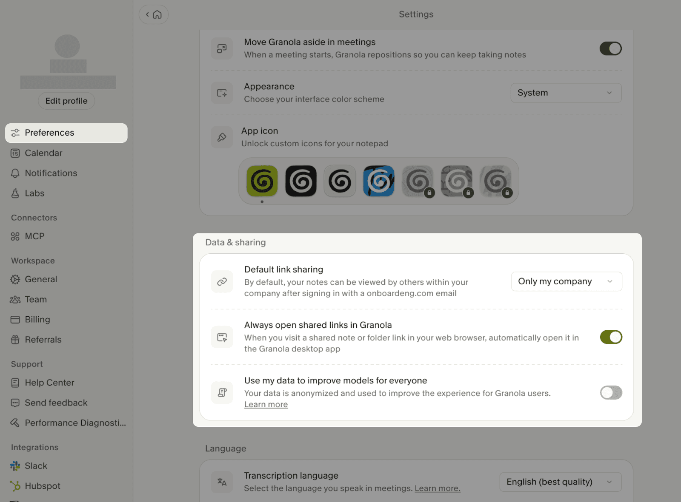
Task: Click the Transcription language translate icon
Action: point(222,482)
